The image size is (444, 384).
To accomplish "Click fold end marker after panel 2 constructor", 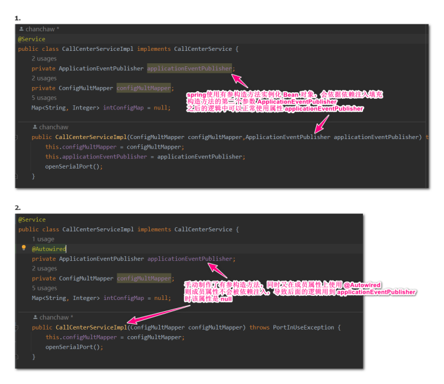I will 17,357.
